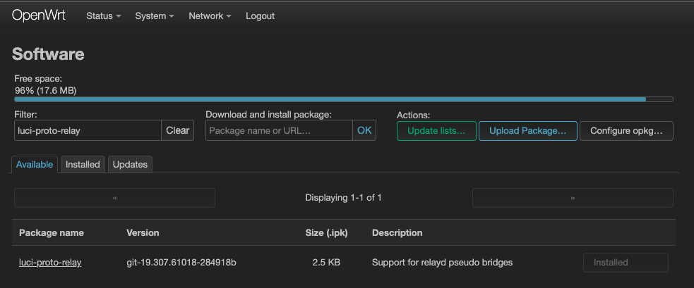The height and width of the screenshot is (288, 694).
Task: Clear the package filter
Action: click(178, 130)
